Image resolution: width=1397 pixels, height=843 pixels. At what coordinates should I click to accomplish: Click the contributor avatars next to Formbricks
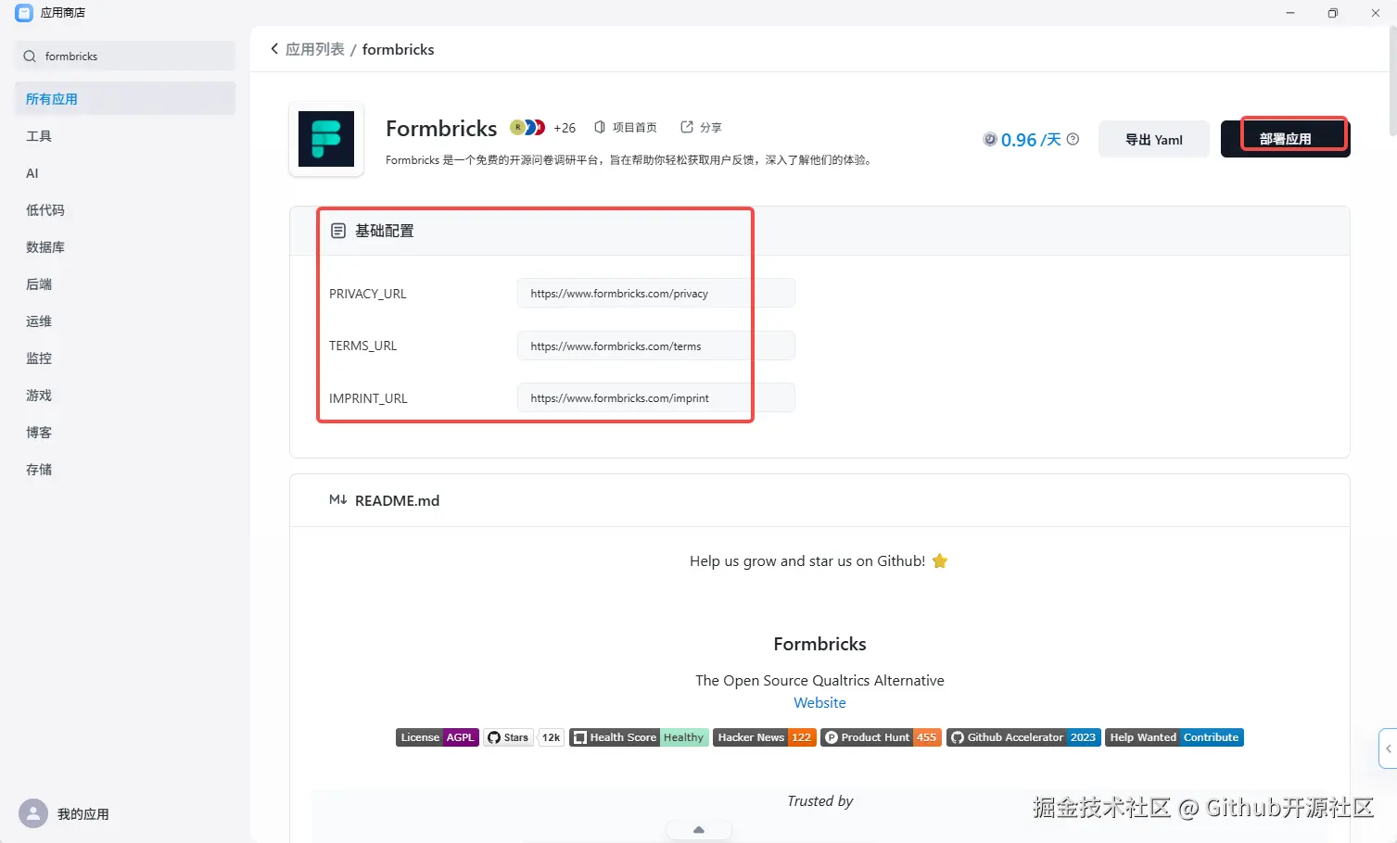click(528, 127)
